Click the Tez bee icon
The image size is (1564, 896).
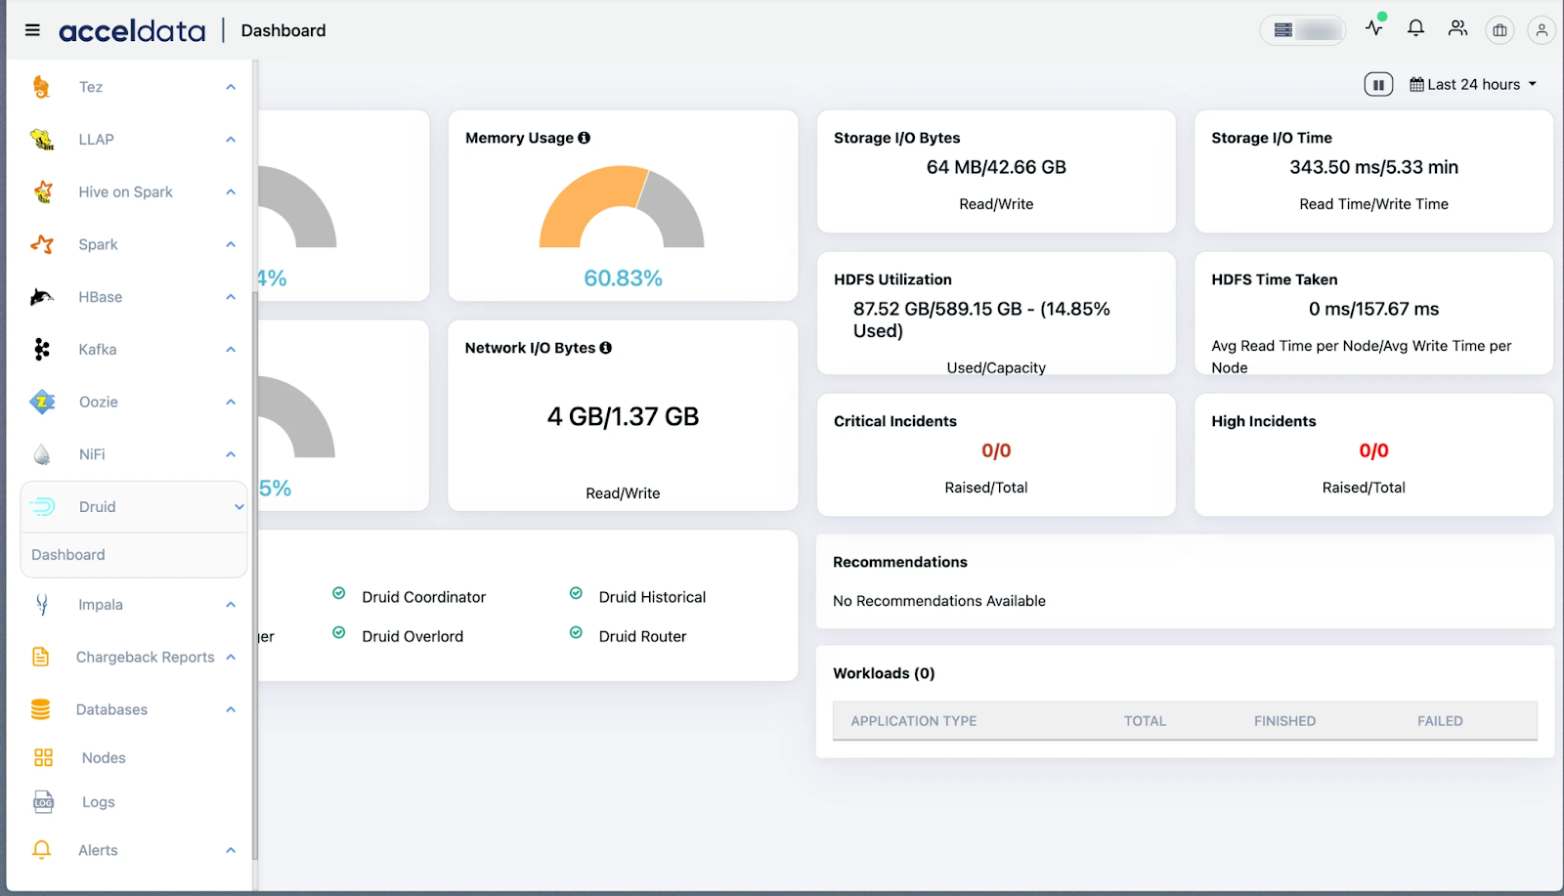tap(41, 87)
